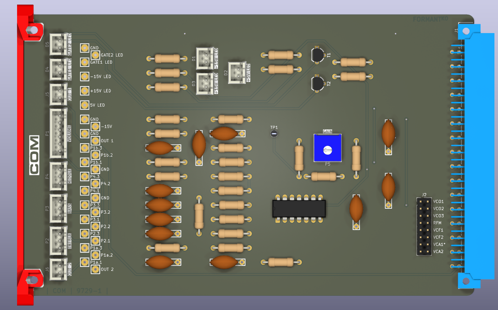Click the +5V LED connector D2

237,73
